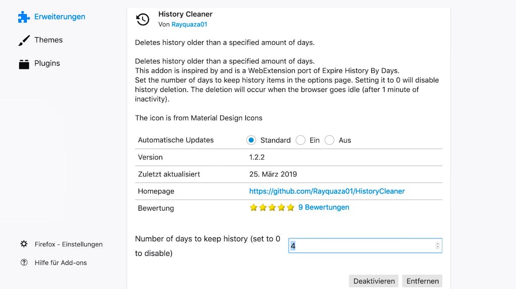
Task: Go to the Plugins section
Action: tap(47, 63)
